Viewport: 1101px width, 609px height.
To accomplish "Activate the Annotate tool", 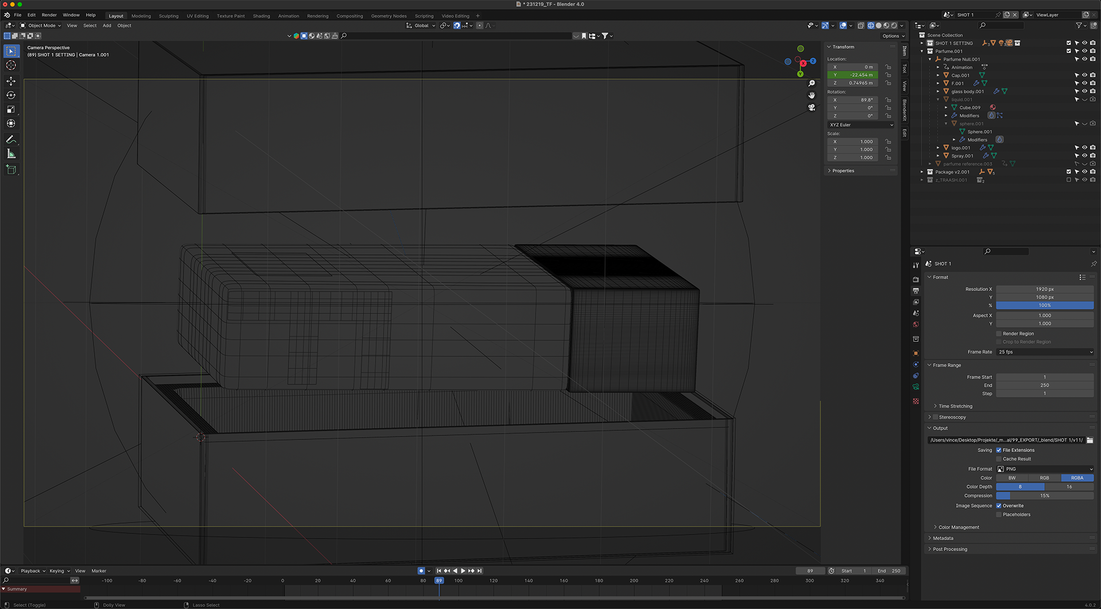I will point(11,139).
